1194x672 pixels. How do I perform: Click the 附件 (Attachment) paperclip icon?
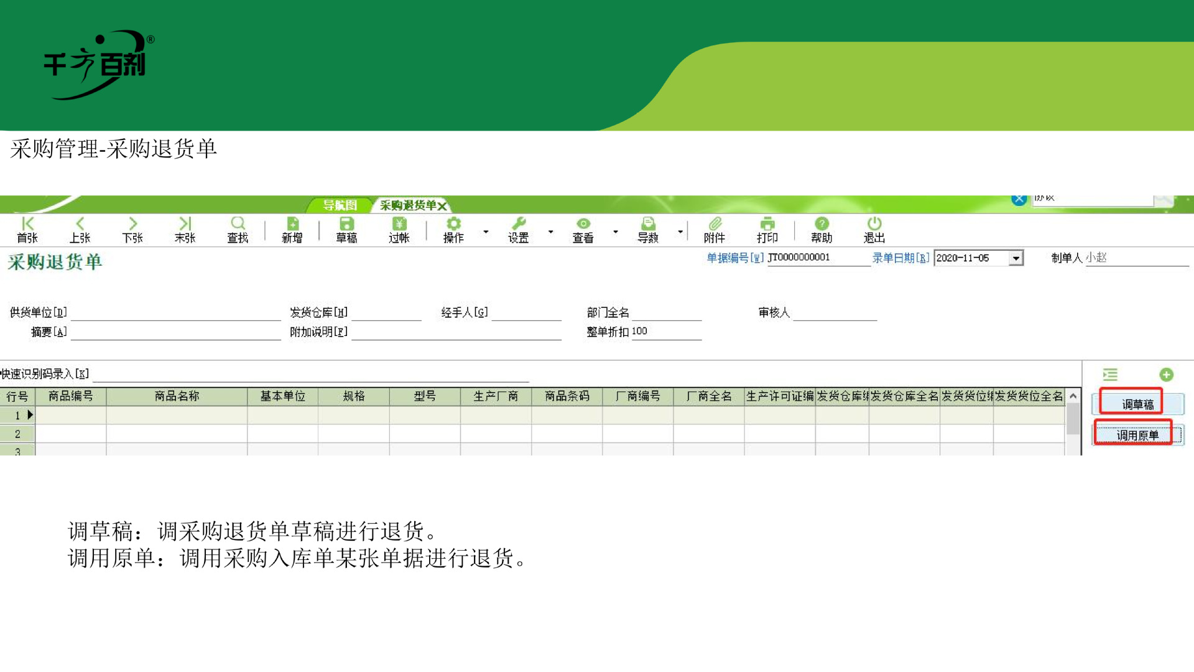[715, 229]
